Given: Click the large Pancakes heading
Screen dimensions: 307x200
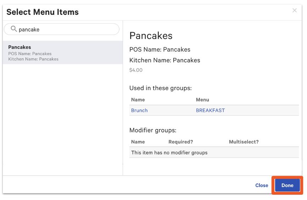Looking at the screenshot, I should point(151,36).
